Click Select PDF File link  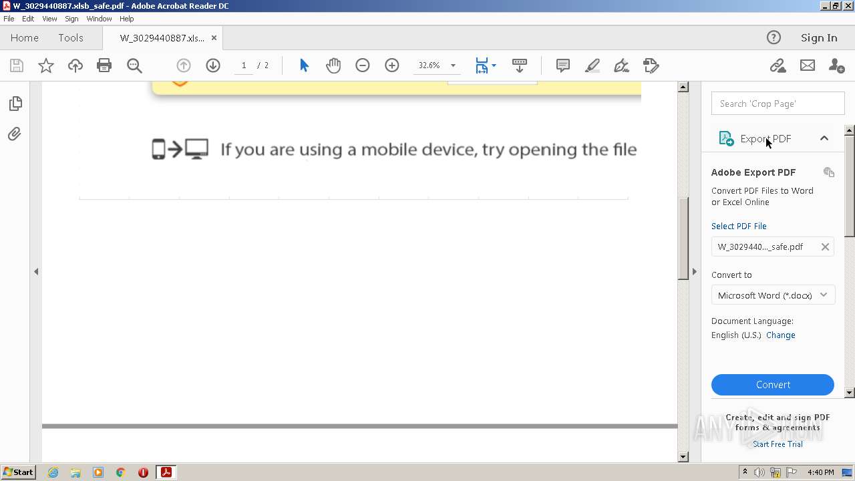pyautogui.click(x=739, y=226)
